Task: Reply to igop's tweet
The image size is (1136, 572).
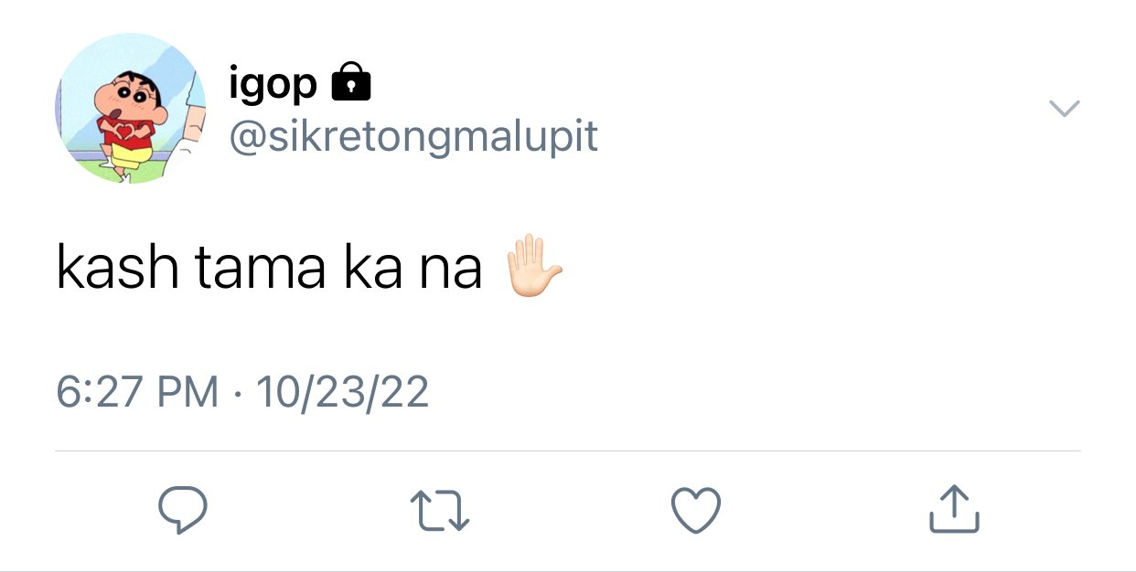Action: point(183,510)
